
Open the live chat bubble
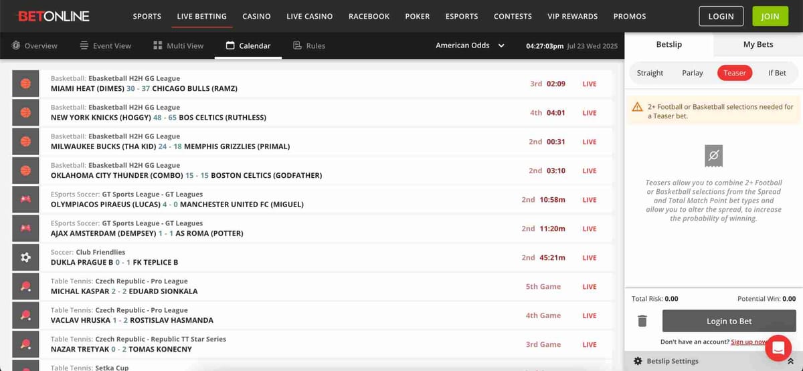tap(778, 348)
